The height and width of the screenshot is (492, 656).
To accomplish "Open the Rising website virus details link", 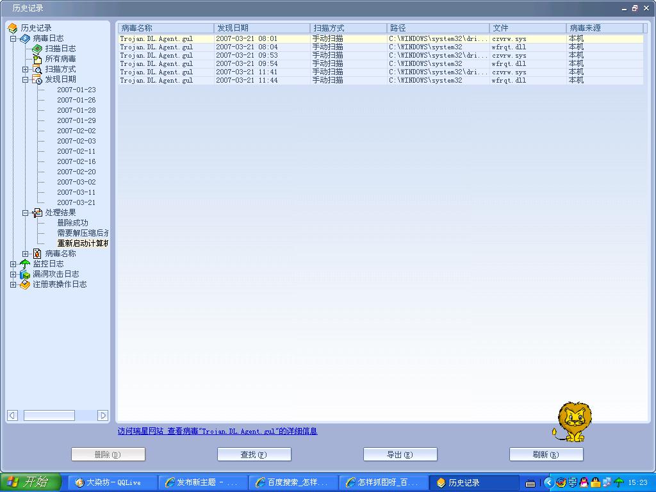I will [217, 431].
